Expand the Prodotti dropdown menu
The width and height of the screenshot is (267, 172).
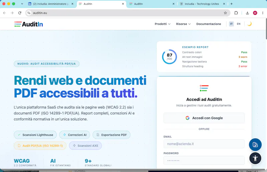tap(163, 24)
